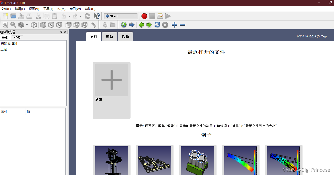Open the building structure example thumbnail
This screenshot has height=175, width=334.
[112, 161]
